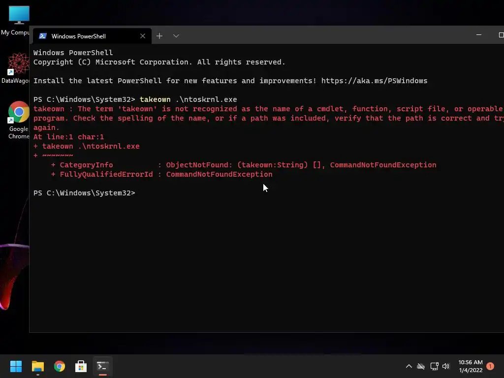Show hidden system tray icons
Viewport: 504px width, 378px height.
click(x=409, y=366)
